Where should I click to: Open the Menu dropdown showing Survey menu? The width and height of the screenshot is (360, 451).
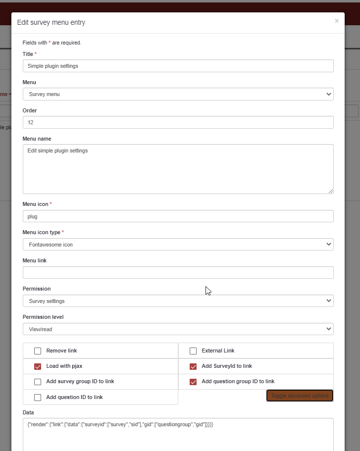point(178,94)
